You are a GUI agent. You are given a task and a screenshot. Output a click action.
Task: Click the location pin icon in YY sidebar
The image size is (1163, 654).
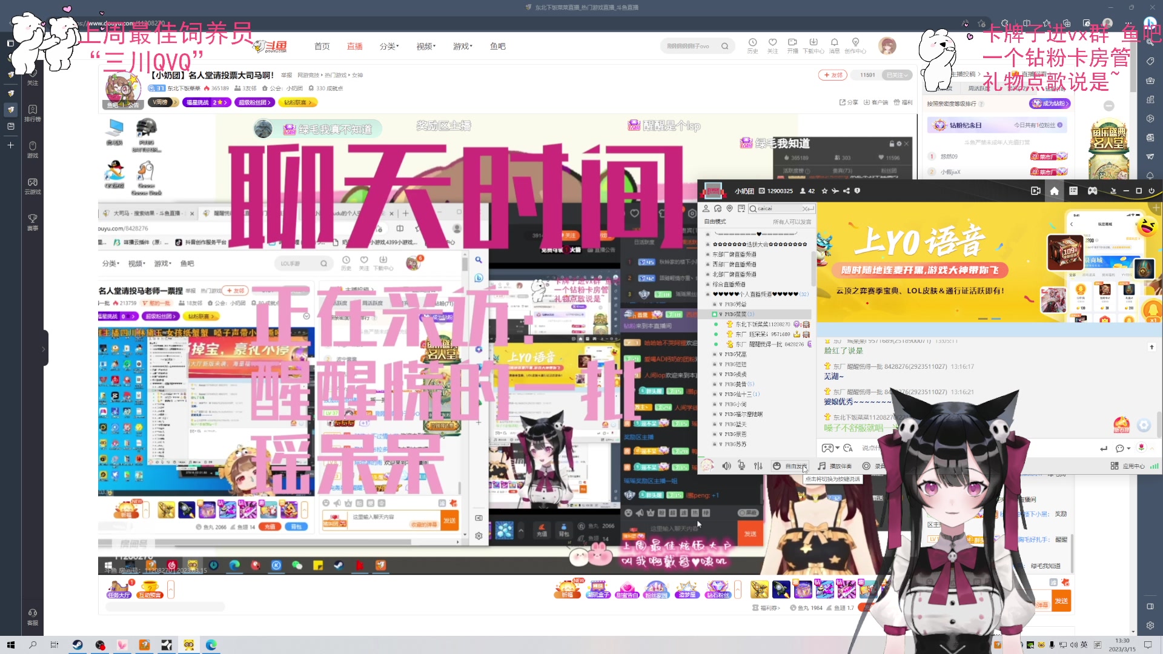[729, 208]
